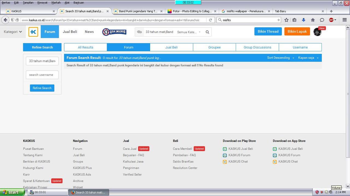Open the Kapan saja time dropdown
The width and height of the screenshot is (350, 196).
point(308,58)
